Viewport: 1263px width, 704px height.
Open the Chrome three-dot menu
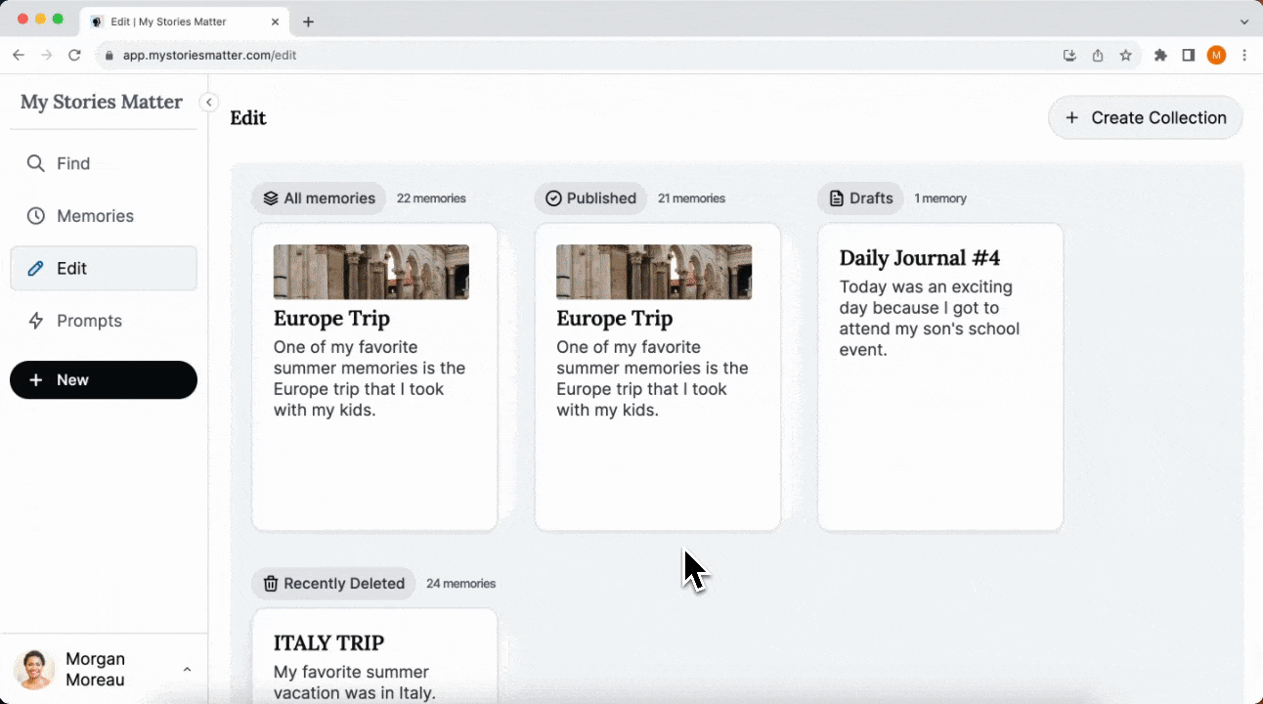click(x=1244, y=56)
